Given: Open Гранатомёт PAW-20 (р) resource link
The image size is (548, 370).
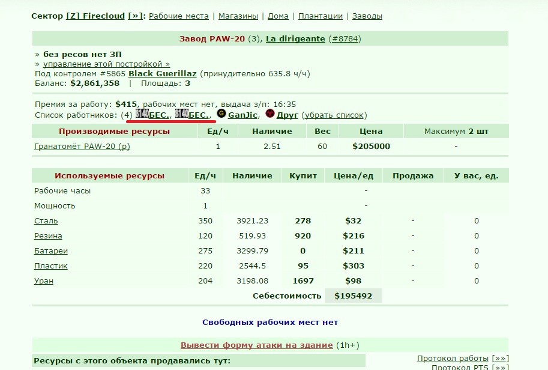Looking at the screenshot, I should point(82,147).
